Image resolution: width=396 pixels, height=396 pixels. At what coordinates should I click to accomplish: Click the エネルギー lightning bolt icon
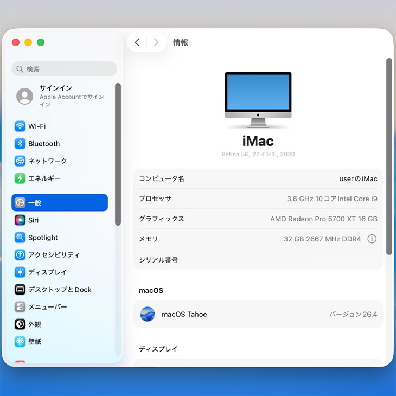coord(20,178)
